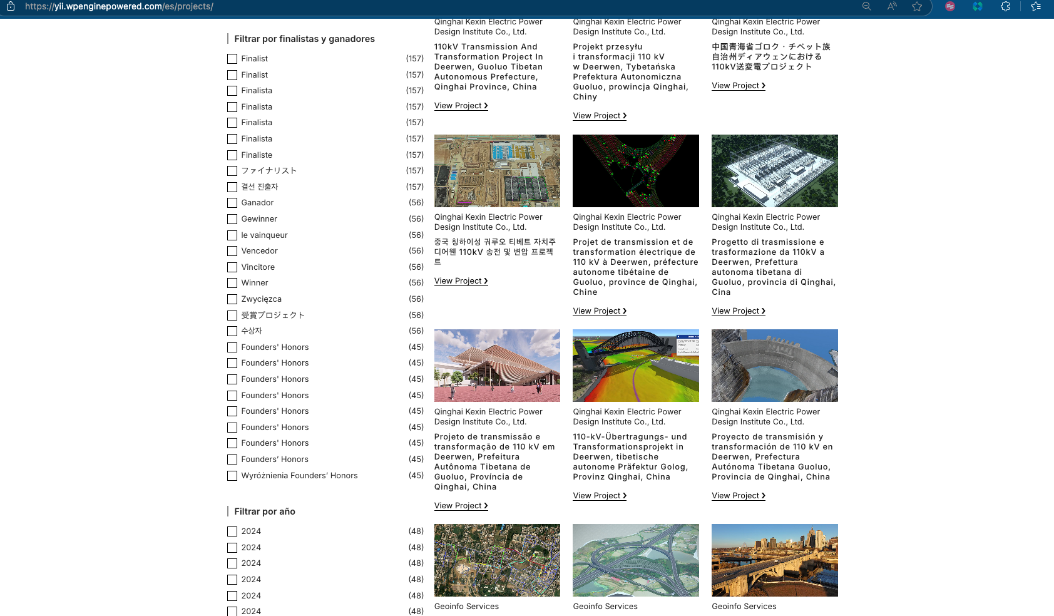1054x616 pixels.
Task: Open the red round extension icon
Action: 950,6
